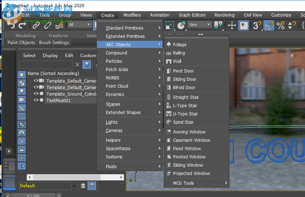Click the Redo arrow icon
305x197 pixels.
tap(22, 25)
